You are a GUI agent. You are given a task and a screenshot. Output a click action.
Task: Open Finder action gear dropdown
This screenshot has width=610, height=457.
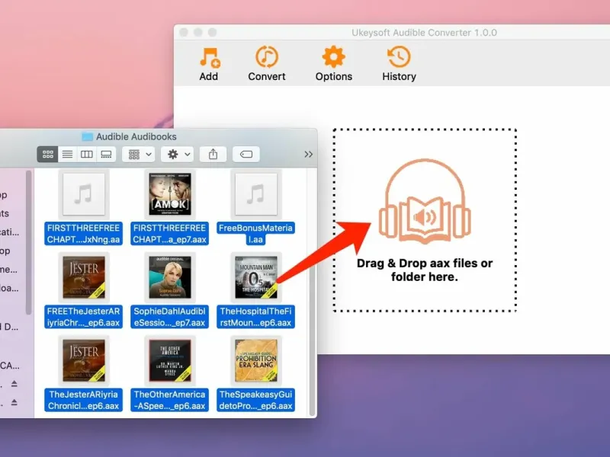tap(178, 155)
